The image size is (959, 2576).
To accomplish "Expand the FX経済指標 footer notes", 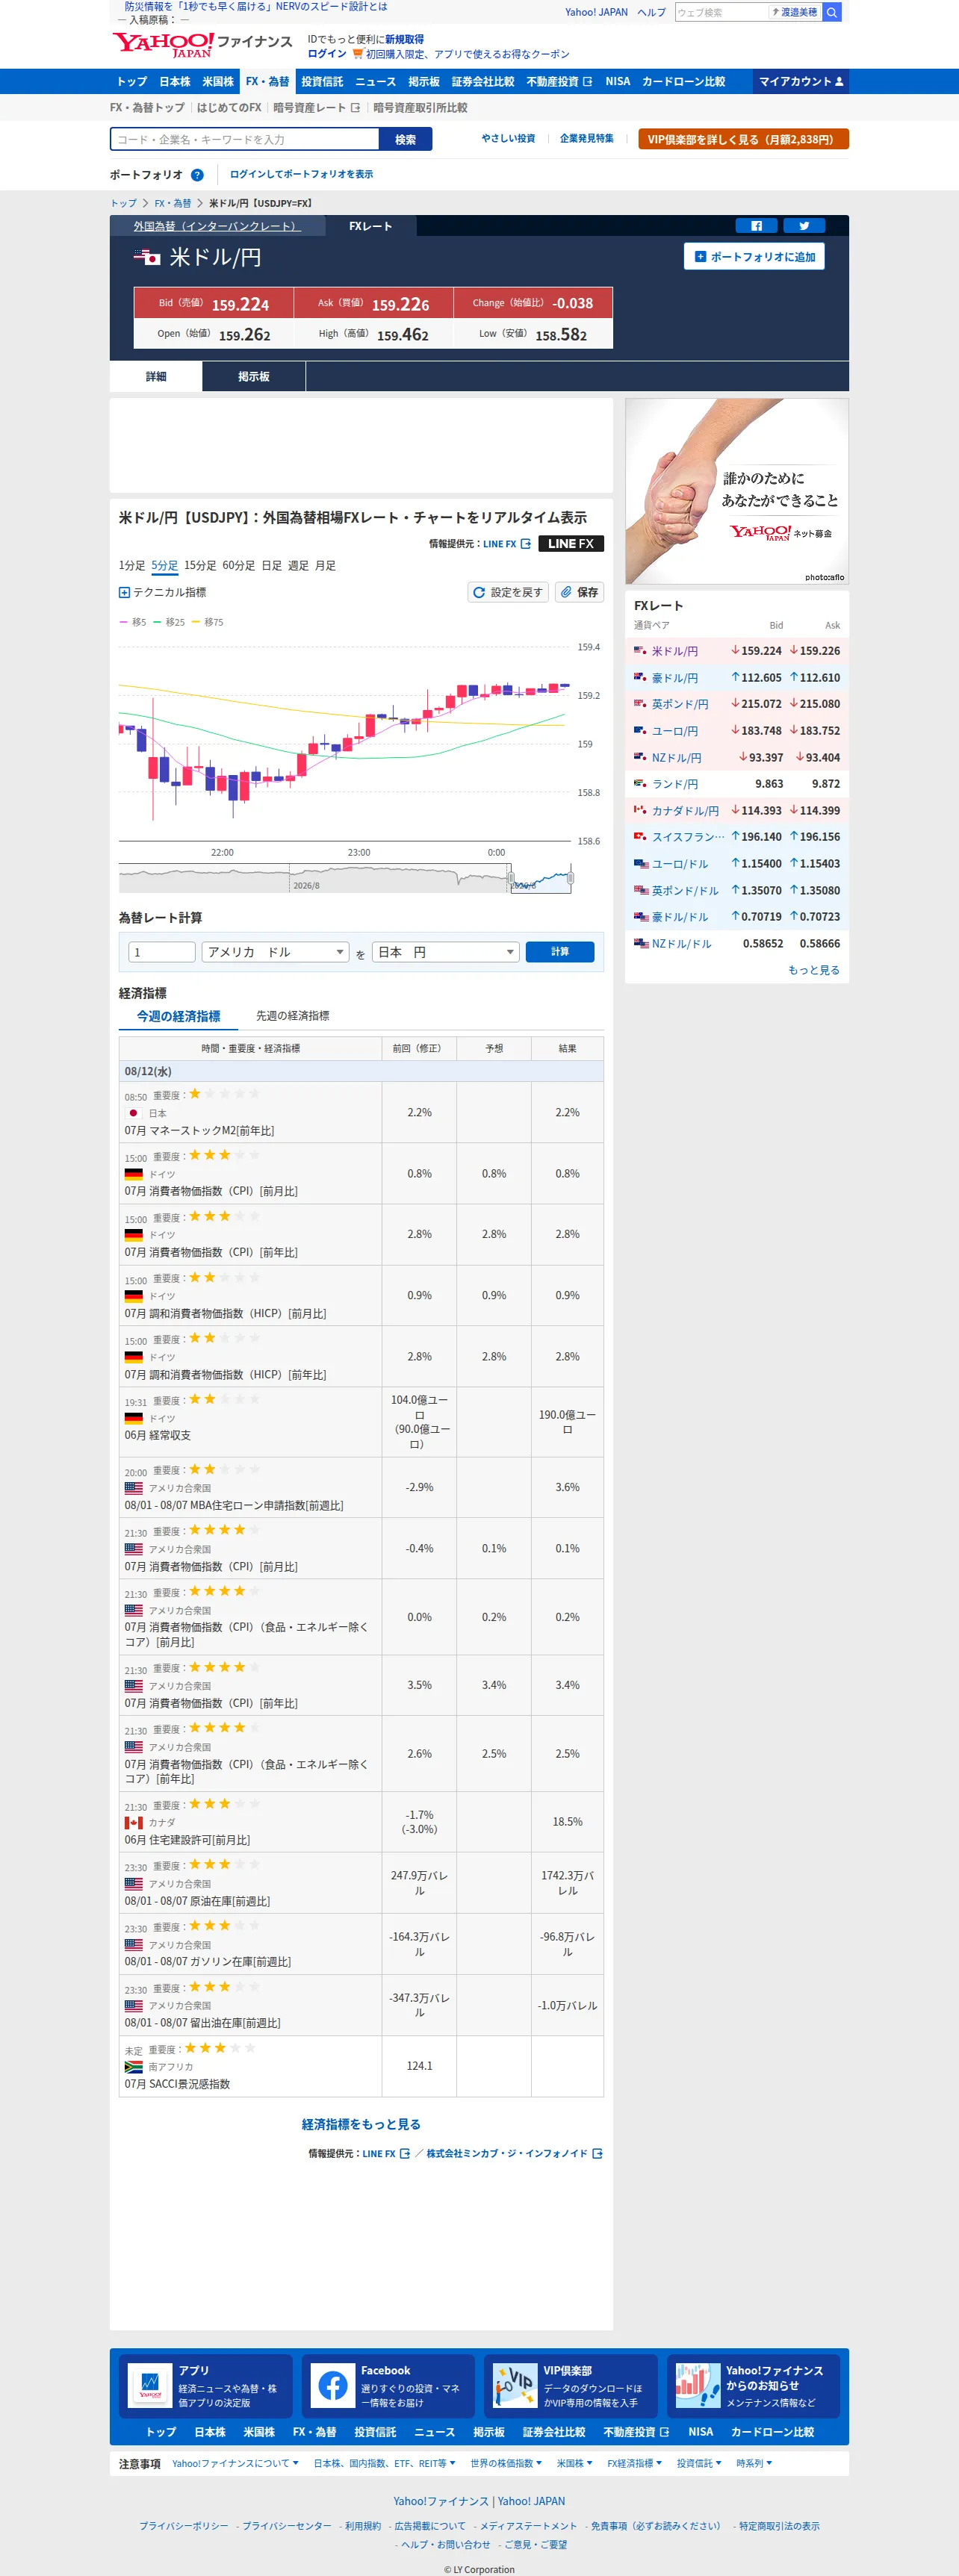I will tap(634, 2463).
